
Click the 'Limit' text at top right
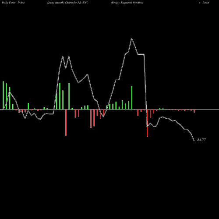(205, 3)
